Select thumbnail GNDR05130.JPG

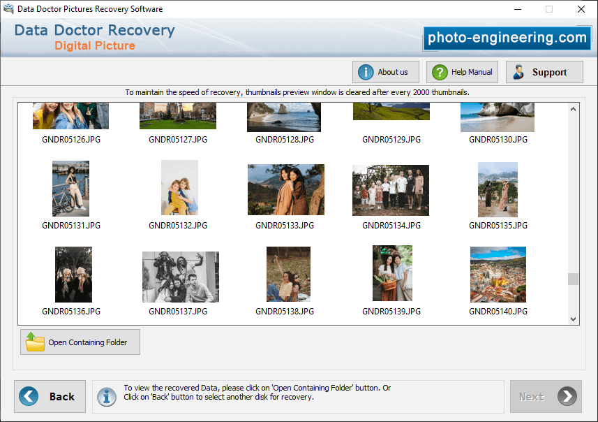(498, 117)
